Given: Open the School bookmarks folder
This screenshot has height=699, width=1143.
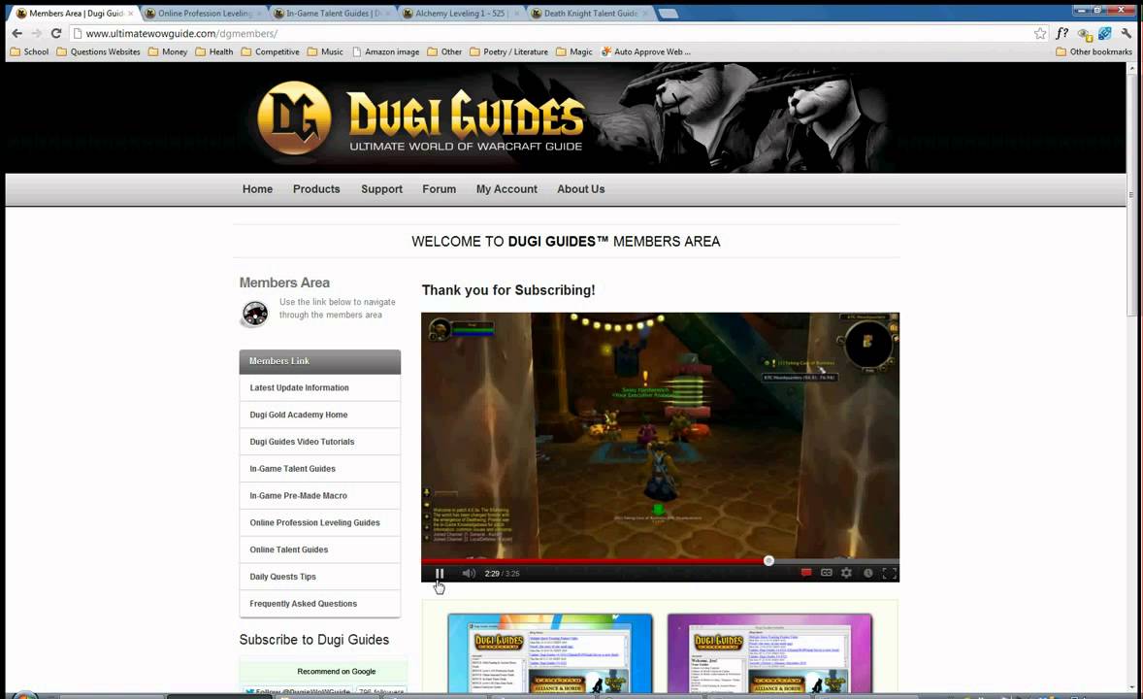Looking at the screenshot, I should click(x=29, y=51).
